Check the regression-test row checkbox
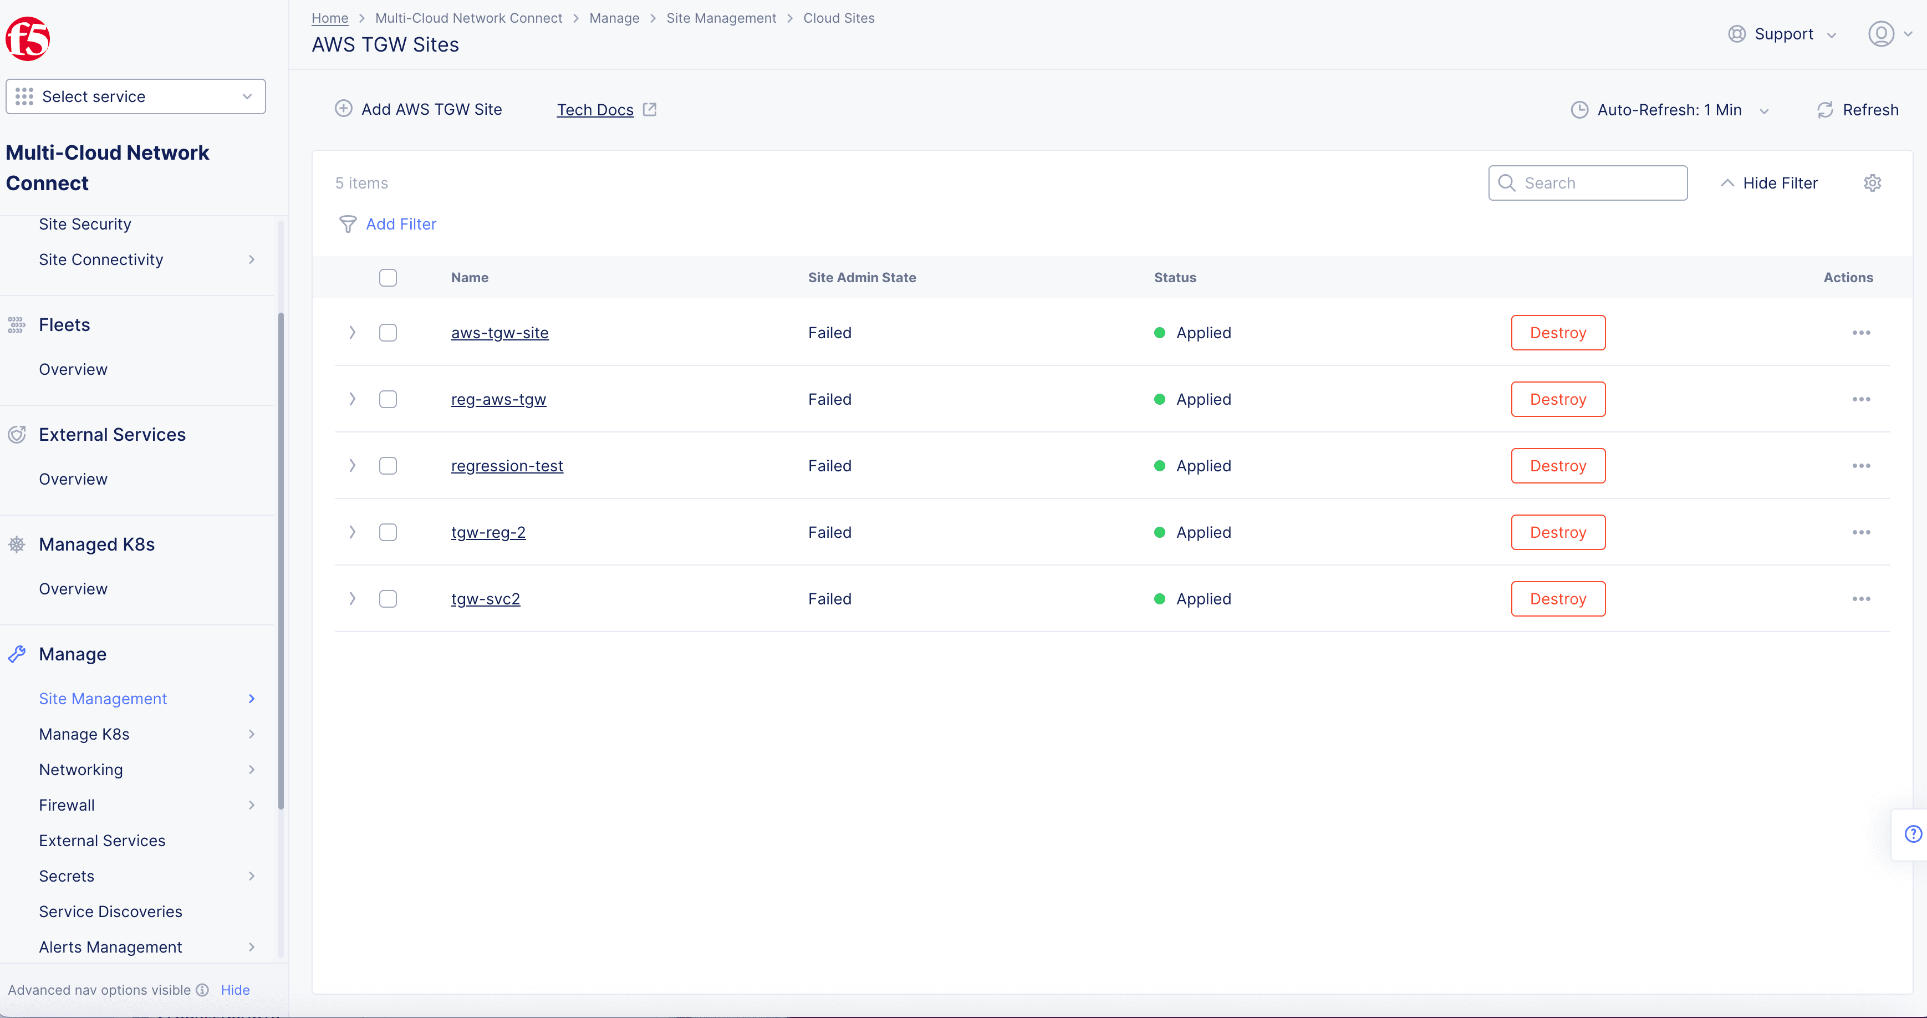The height and width of the screenshot is (1018, 1927). [x=388, y=466]
